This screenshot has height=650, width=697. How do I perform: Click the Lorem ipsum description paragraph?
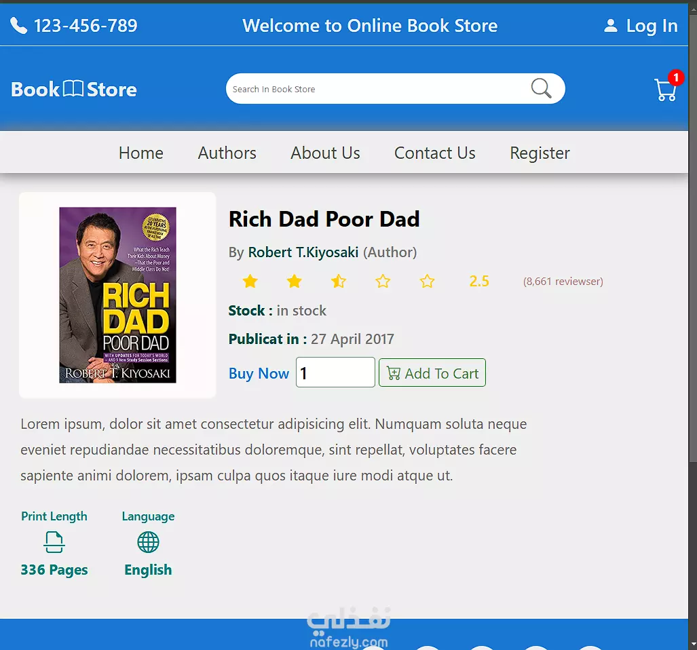click(x=274, y=450)
